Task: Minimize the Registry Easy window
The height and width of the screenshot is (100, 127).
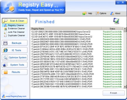Action: tap(118, 3)
